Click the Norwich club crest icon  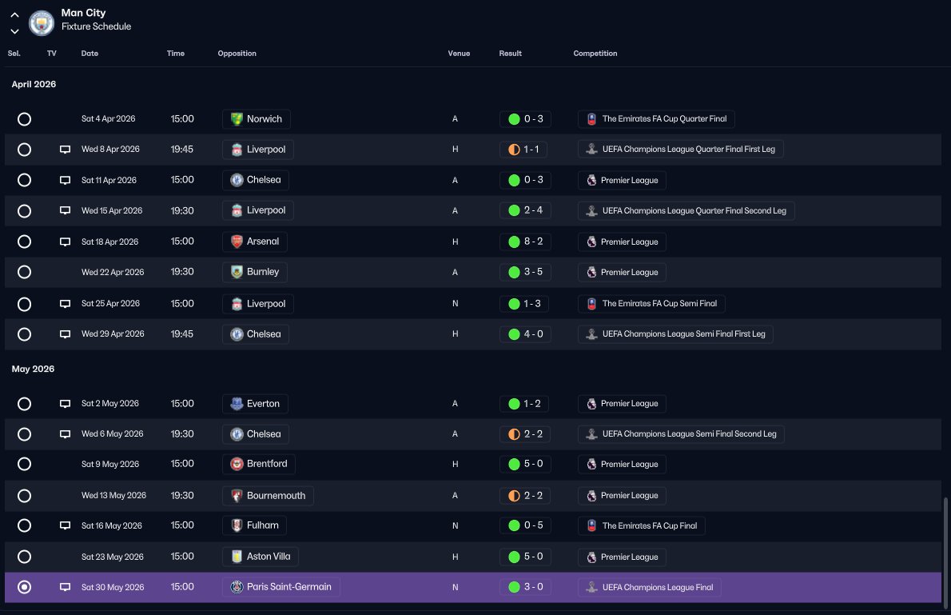(237, 119)
